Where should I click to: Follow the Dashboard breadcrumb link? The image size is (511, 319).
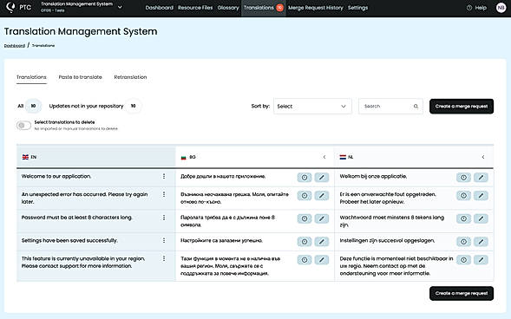click(x=15, y=46)
